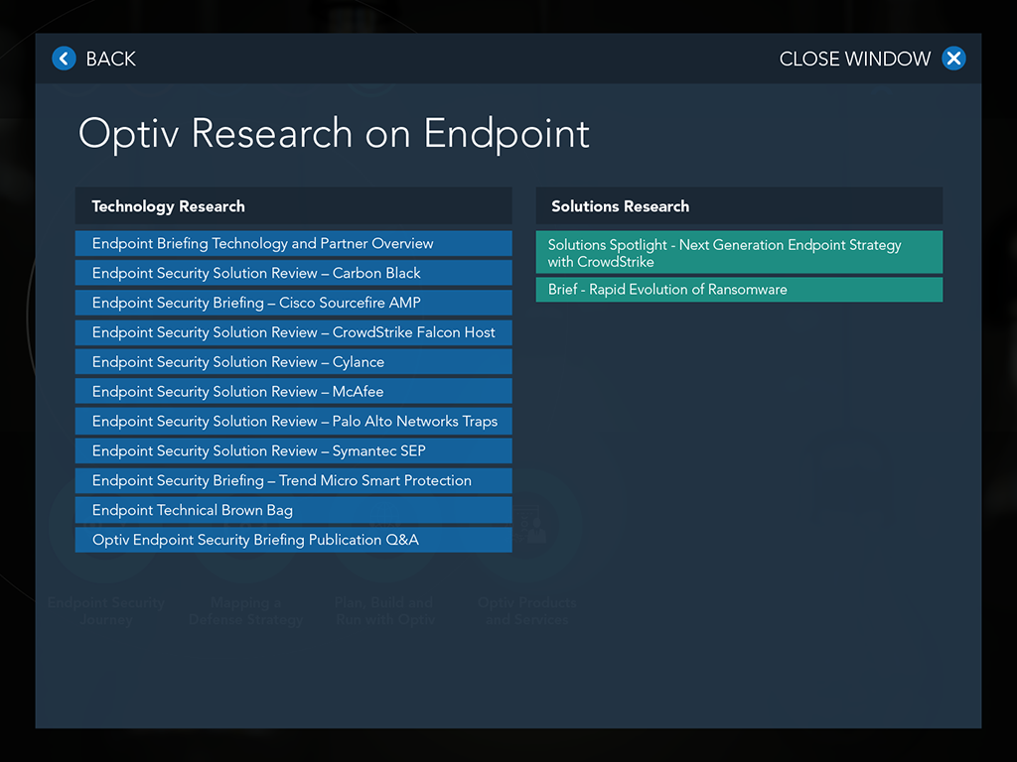Screen dimensions: 1017x762
Task: Select the McAfee solution review
Action: click(293, 391)
